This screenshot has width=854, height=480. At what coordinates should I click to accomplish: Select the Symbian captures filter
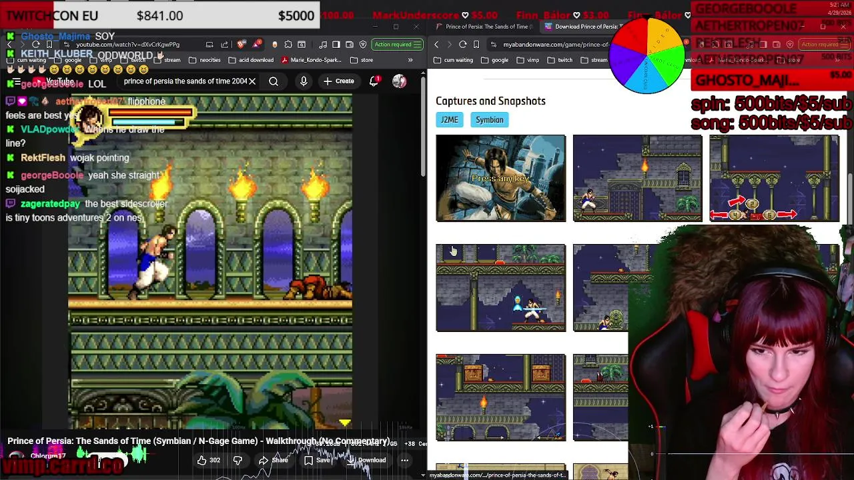click(x=490, y=120)
